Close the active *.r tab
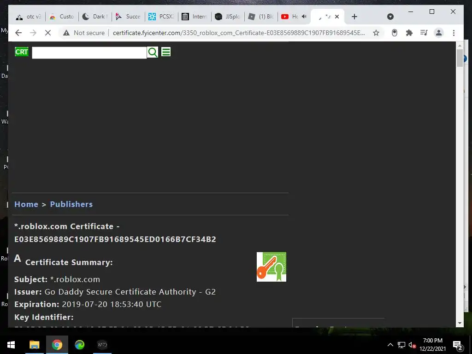The width and height of the screenshot is (472, 354). 337,17
